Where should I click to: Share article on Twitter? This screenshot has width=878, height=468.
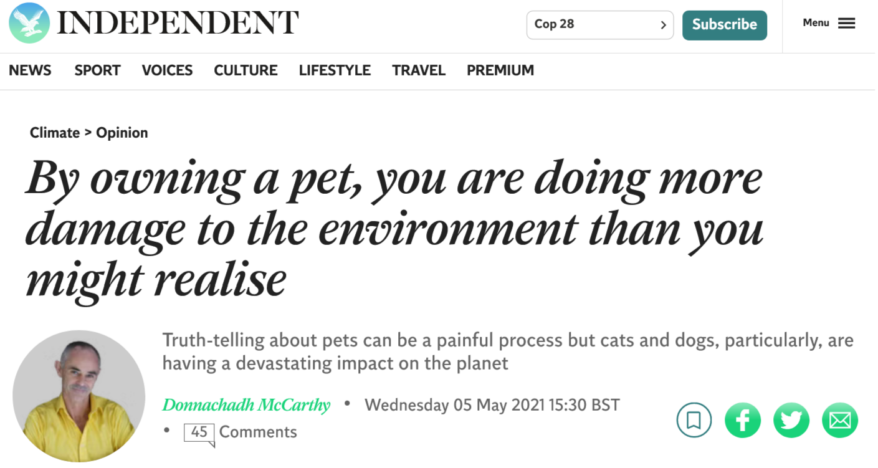pyautogui.click(x=791, y=420)
